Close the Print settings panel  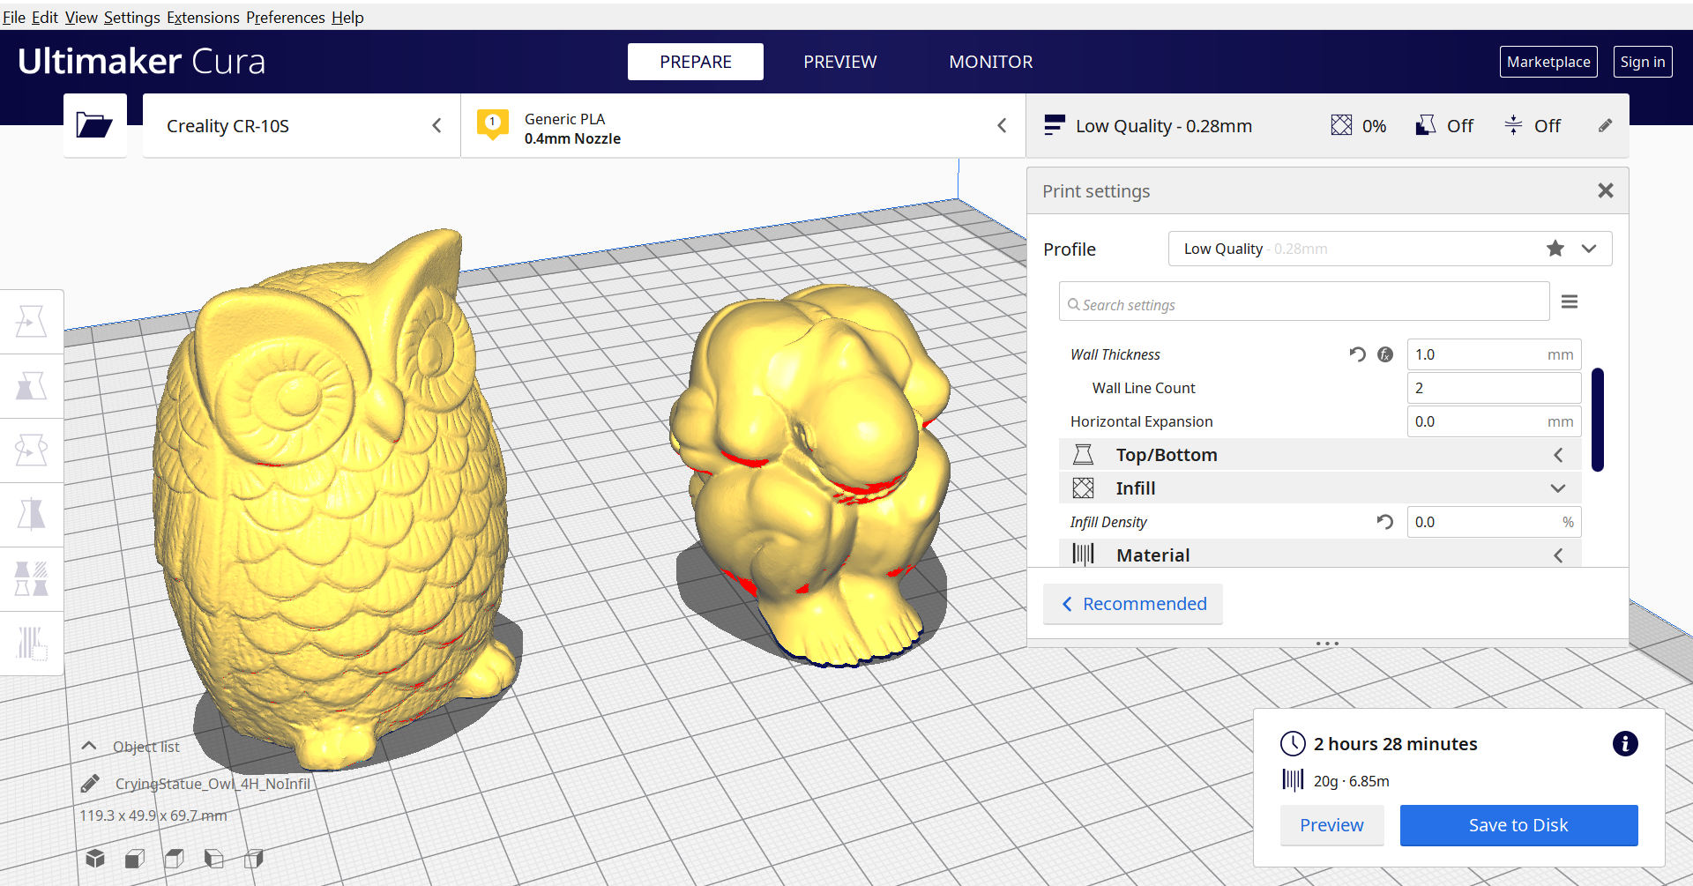pos(1606,190)
